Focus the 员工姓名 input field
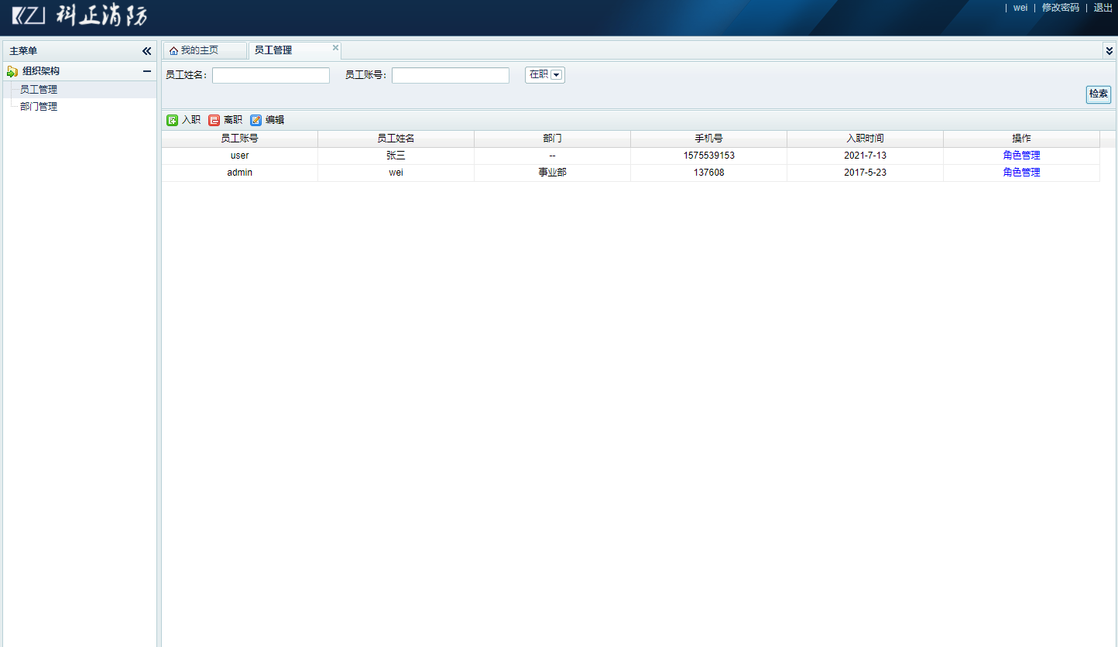 point(271,76)
